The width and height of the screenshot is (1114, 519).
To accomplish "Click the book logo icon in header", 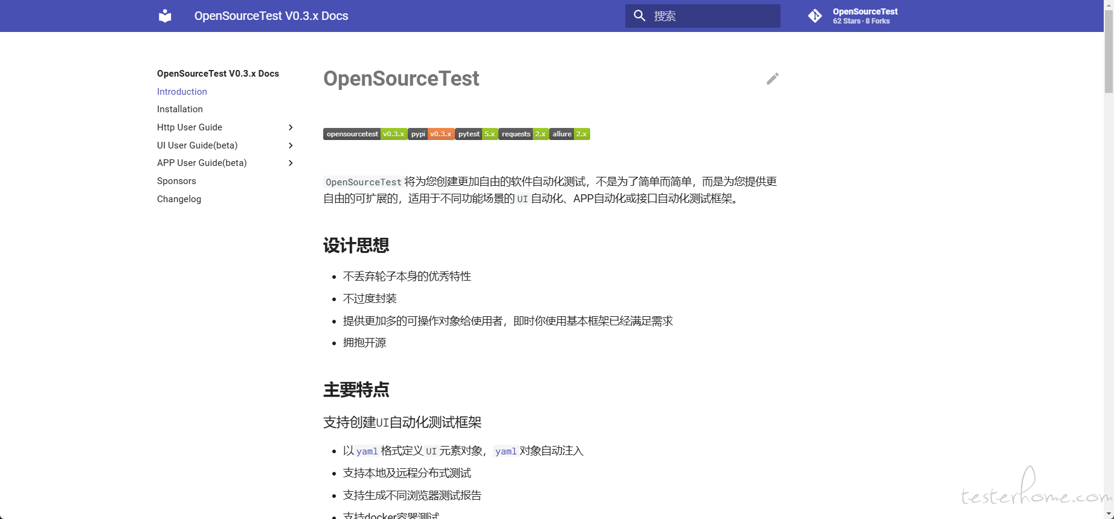I will 165,16.
